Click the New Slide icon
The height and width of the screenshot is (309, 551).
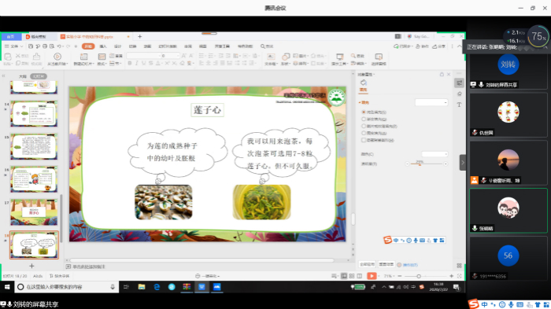pos(83,57)
